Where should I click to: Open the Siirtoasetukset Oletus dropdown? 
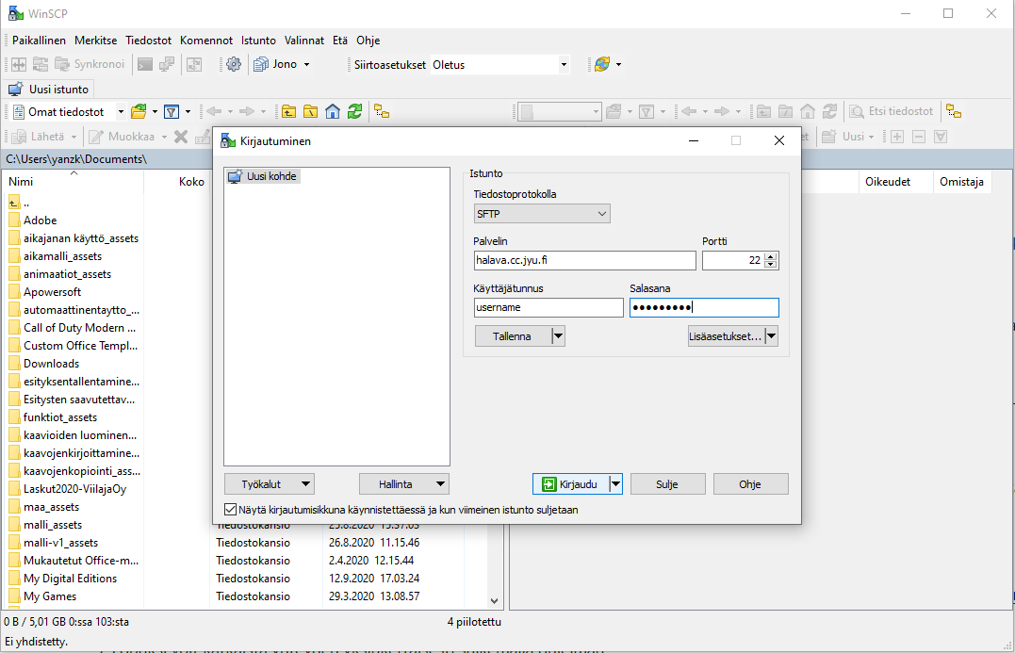499,64
